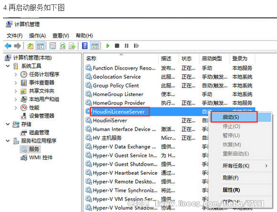Select WMI 控件 in the tree
277x212 pixels.
pos(41,157)
